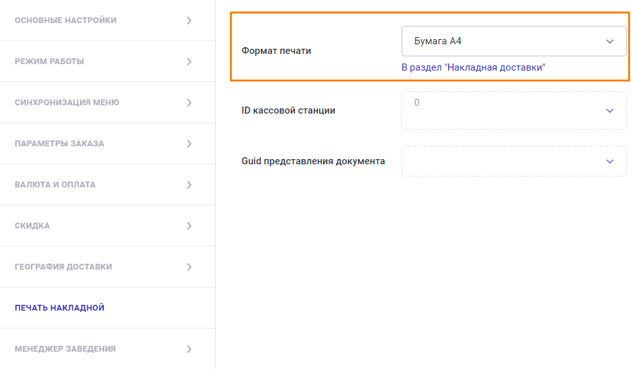Open Синхронизация меню settings
The height and width of the screenshot is (369, 632).
click(x=67, y=103)
